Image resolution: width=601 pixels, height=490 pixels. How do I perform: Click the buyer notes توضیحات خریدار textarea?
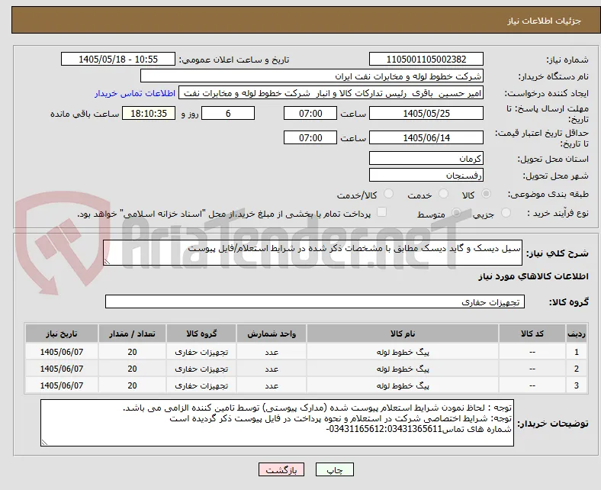277,423
